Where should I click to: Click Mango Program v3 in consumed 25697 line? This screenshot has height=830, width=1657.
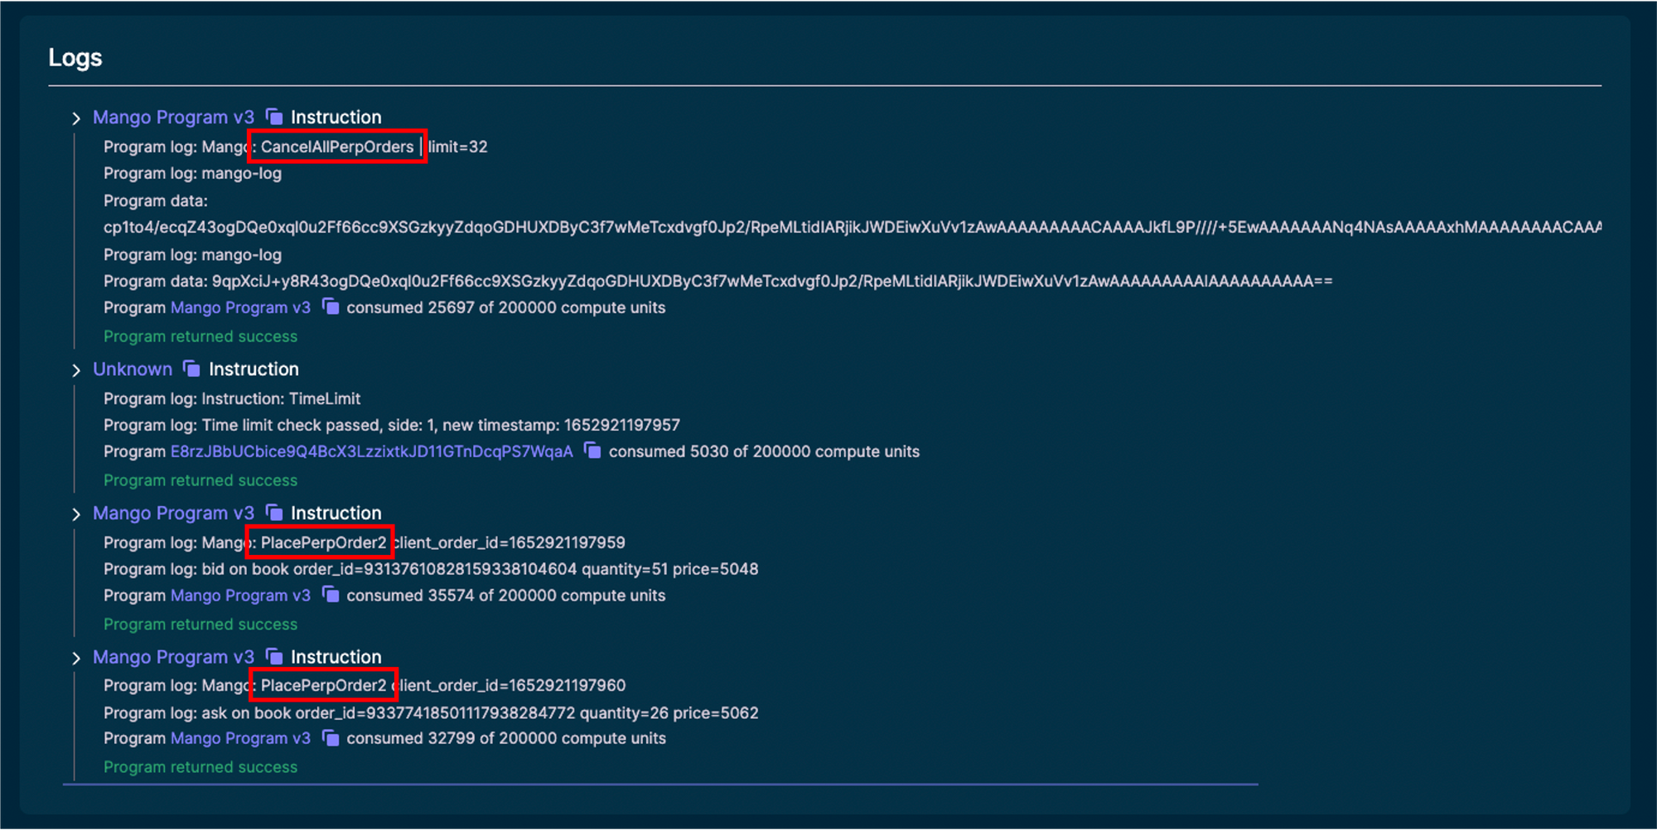click(239, 306)
